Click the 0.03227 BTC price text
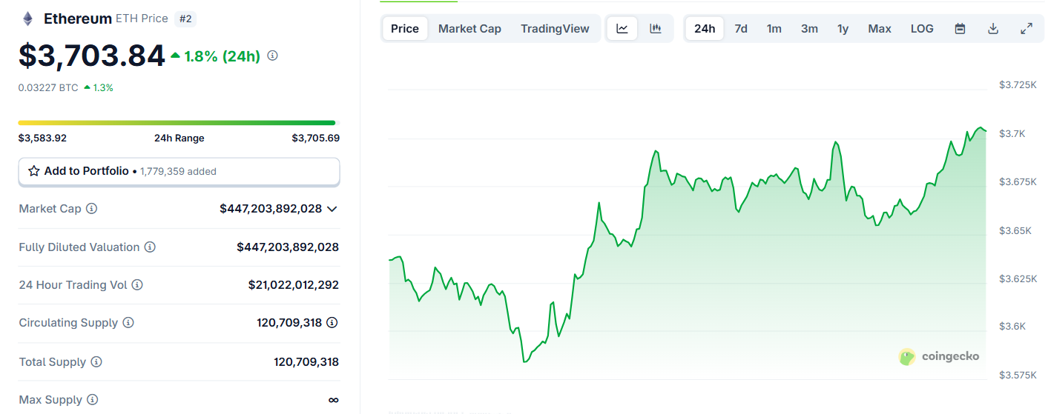The height and width of the screenshot is (414, 1048). pyautogui.click(x=48, y=87)
